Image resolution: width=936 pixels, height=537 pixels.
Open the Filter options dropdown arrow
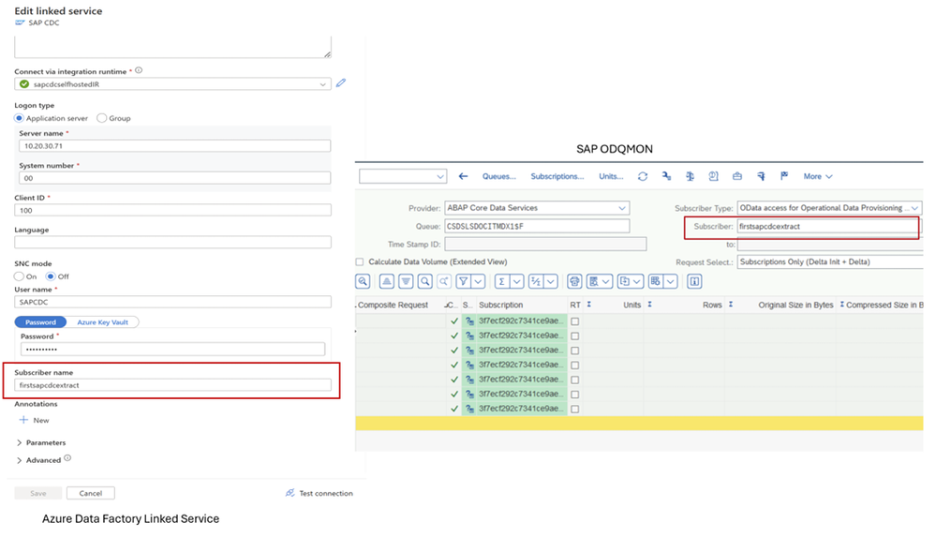point(478,281)
